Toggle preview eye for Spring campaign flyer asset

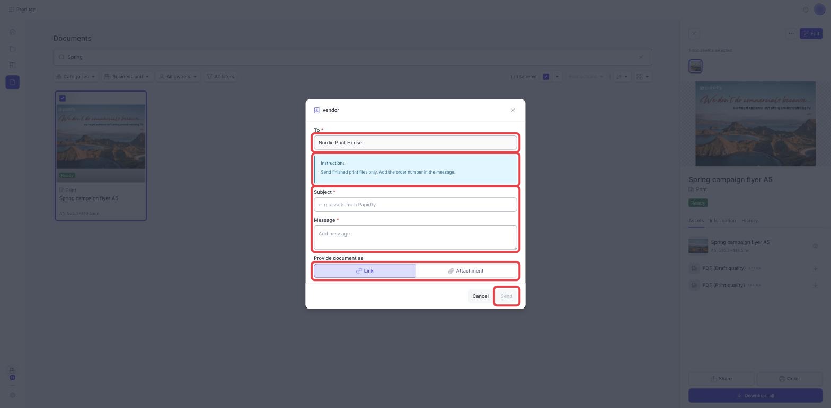coord(815,246)
